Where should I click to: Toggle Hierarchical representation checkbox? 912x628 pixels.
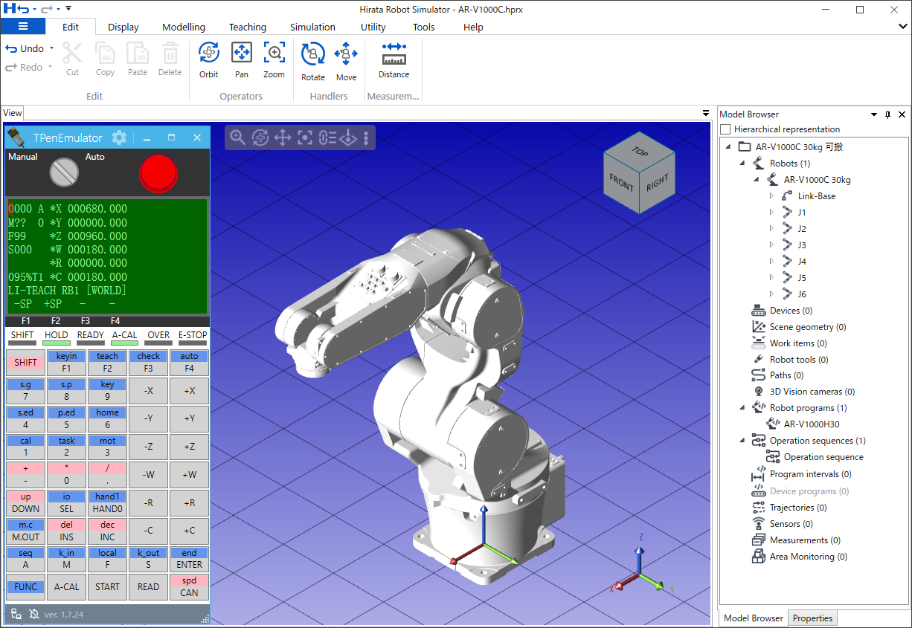coord(725,129)
